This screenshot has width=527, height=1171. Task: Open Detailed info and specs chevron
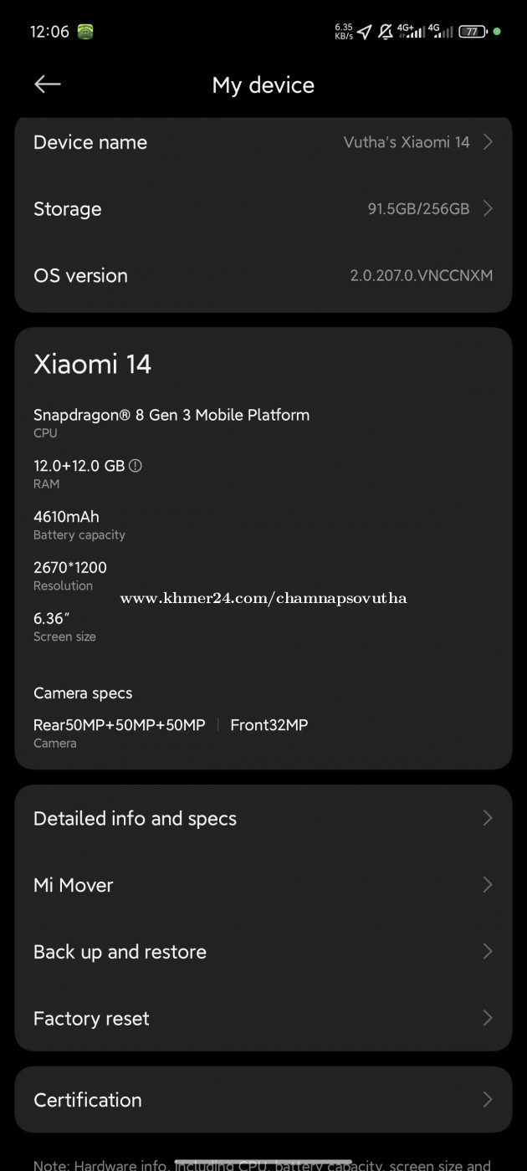pyautogui.click(x=488, y=818)
